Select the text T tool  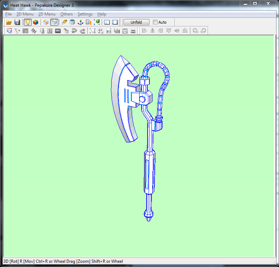(50, 31)
